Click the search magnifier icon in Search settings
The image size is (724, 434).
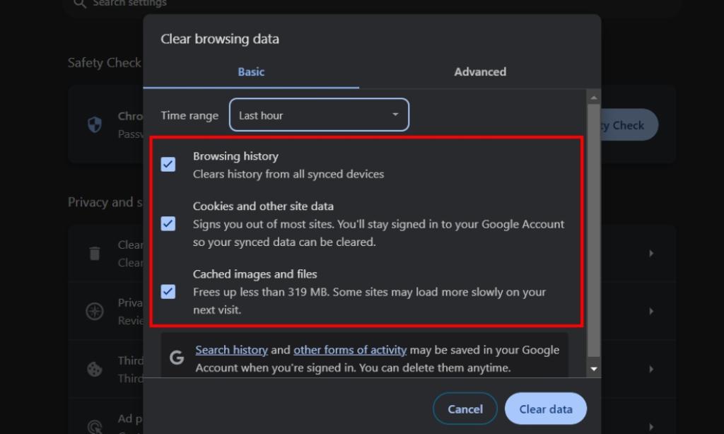80,4
